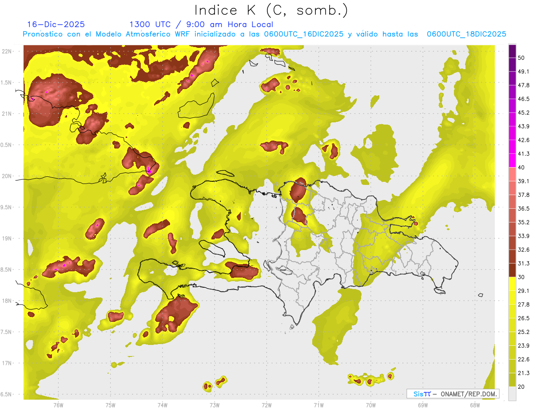Click the legend value 25.2

pos(524,332)
